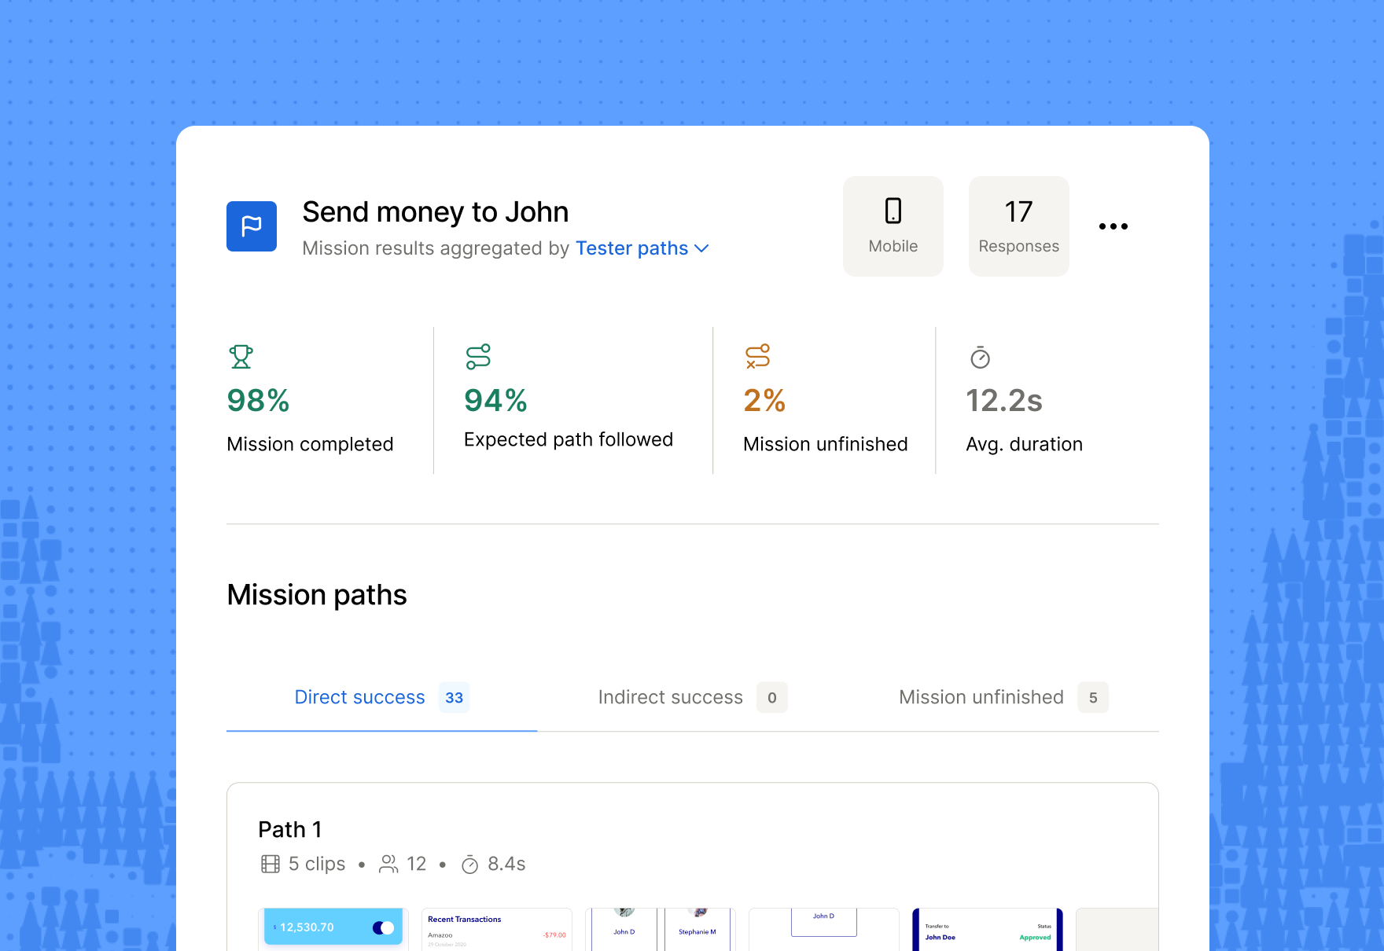Click the 'Mission completed' stat label
1384x951 pixels.
pos(310,444)
